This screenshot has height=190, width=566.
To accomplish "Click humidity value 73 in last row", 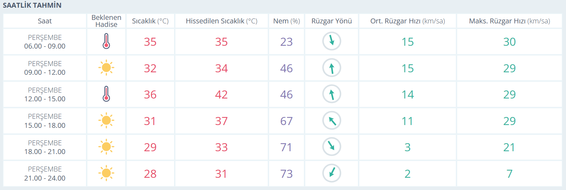I will pyautogui.click(x=286, y=174).
